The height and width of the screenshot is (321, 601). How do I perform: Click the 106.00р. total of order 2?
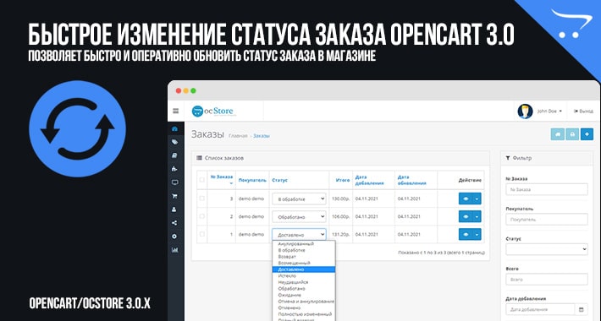tap(341, 216)
